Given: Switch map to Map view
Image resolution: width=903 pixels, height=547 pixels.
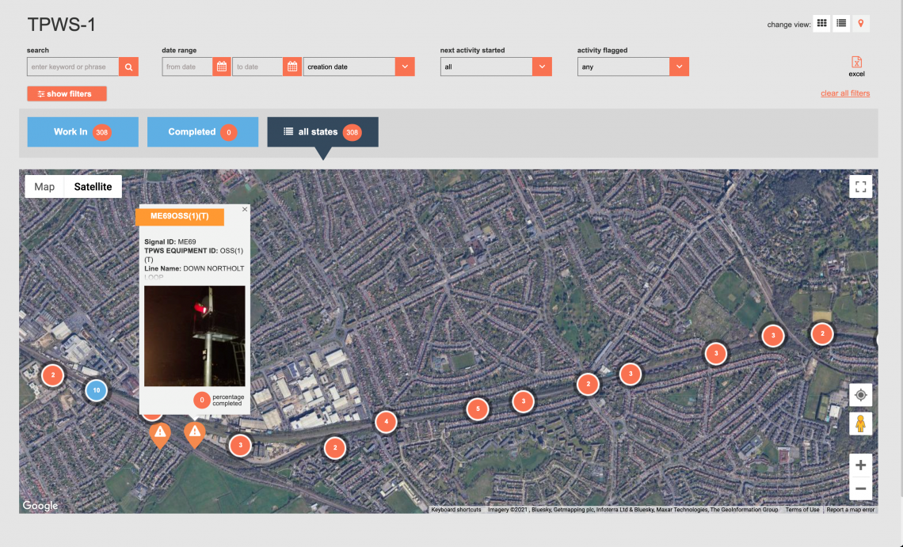Looking at the screenshot, I should tap(45, 187).
